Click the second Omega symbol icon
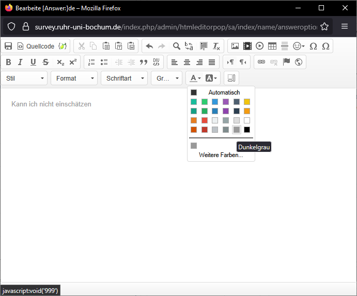357x296 pixels. coord(326,46)
